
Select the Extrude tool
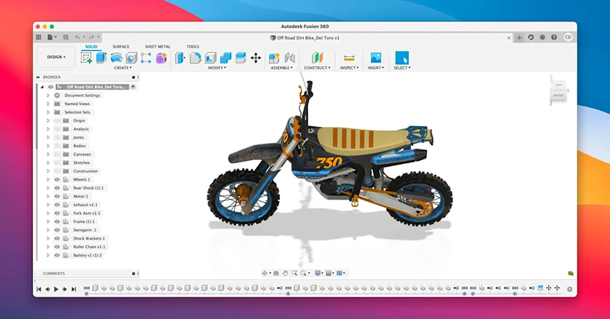(101, 58)
